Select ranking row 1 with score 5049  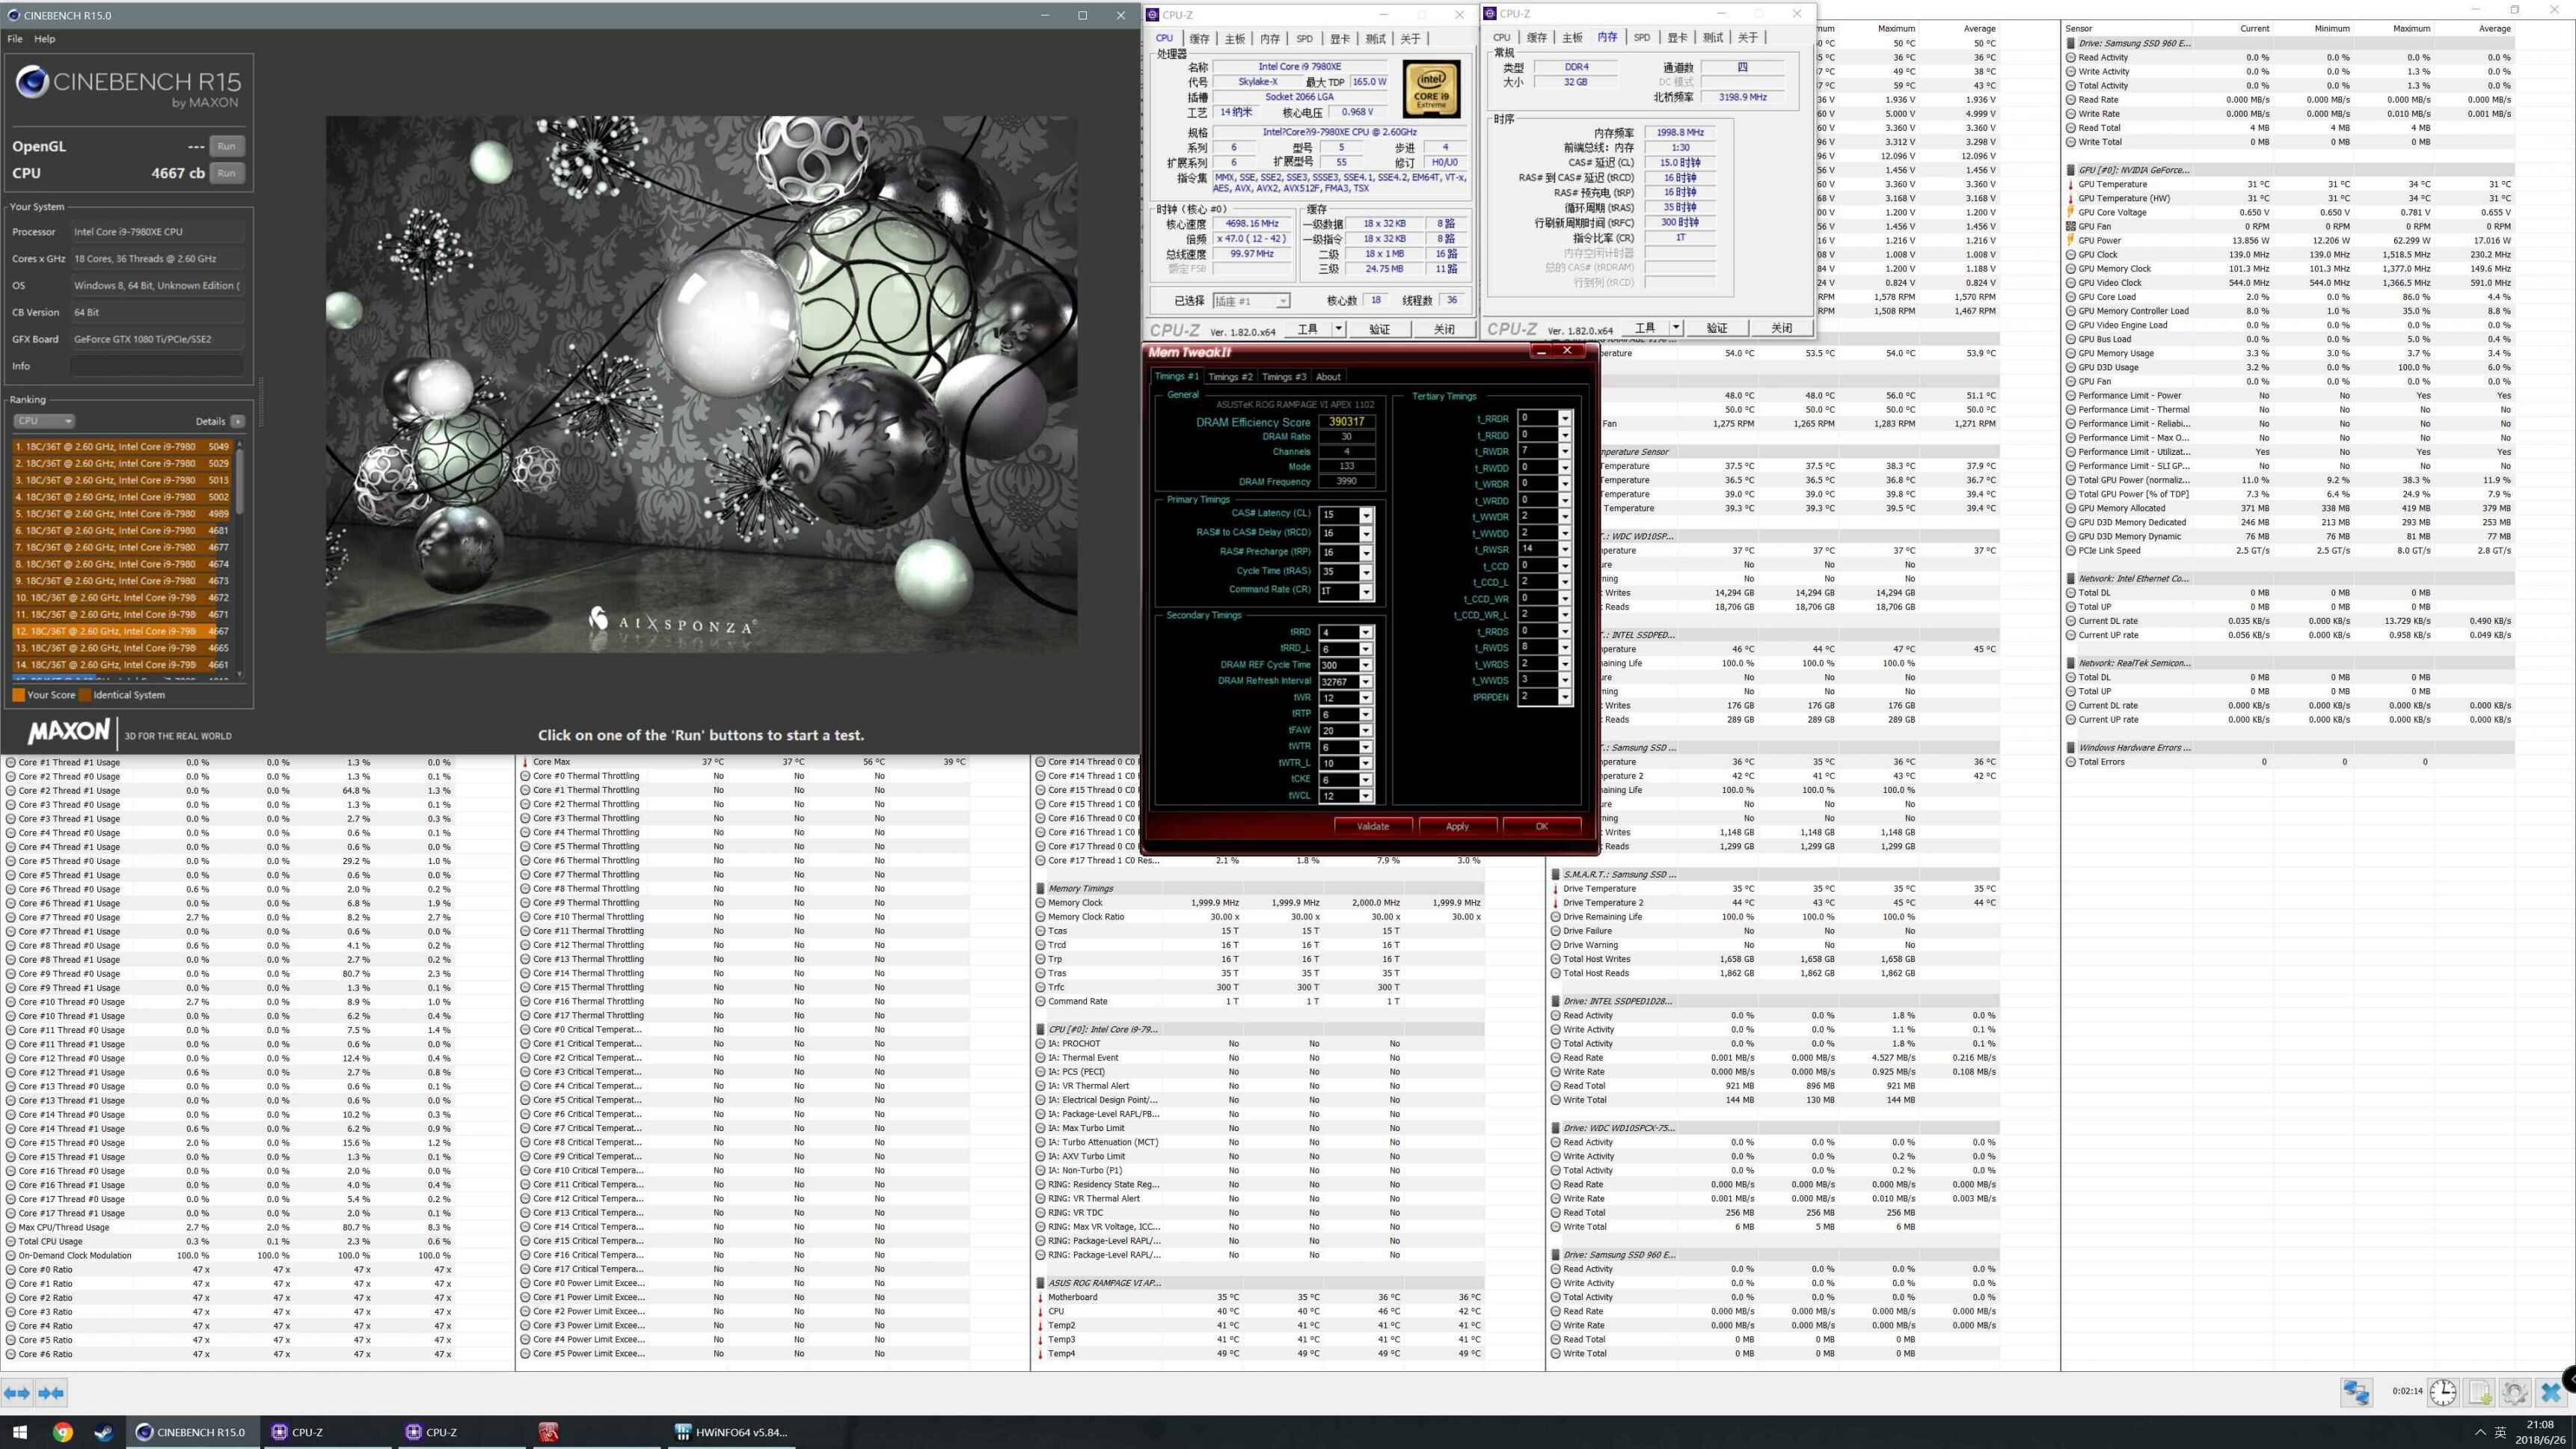pos(123,447)
